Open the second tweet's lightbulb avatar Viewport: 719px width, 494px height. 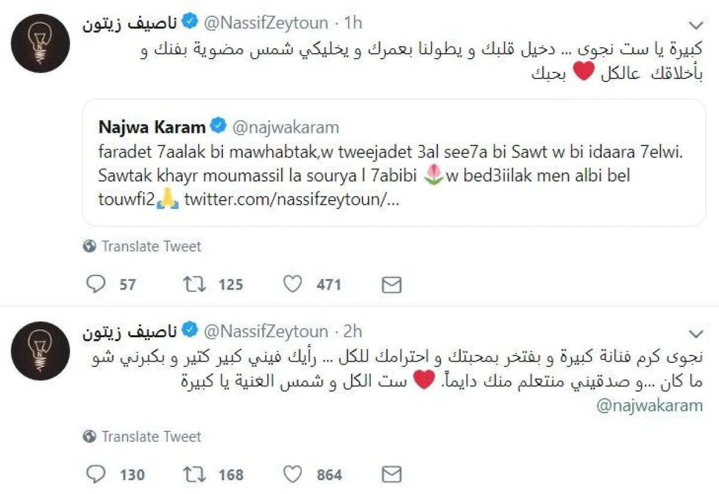pyautogui.click(x=41, y=351)
